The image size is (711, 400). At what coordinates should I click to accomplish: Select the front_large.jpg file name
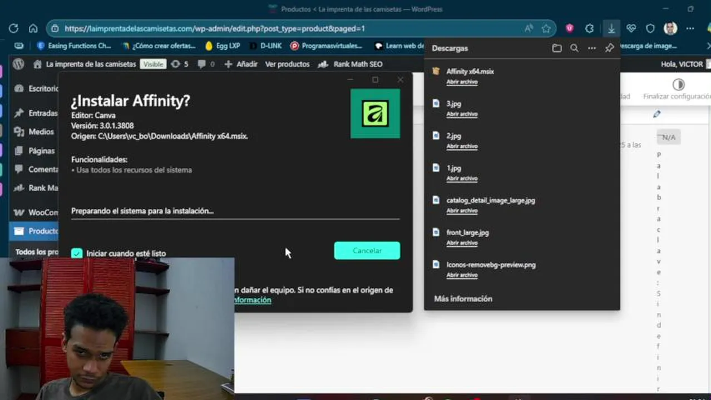tap(468, 232)
